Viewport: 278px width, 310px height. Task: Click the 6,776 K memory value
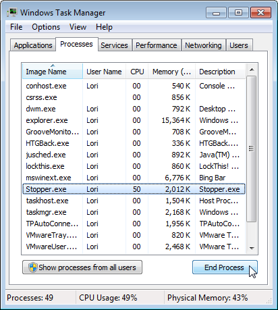point(177,178)
